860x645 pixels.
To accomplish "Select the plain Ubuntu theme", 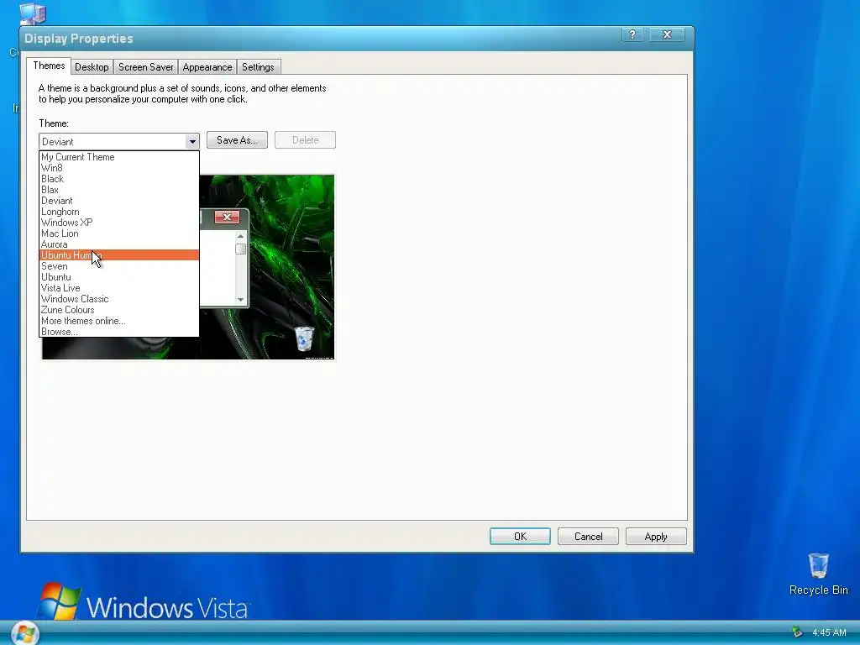I will (x=119, y=277).
